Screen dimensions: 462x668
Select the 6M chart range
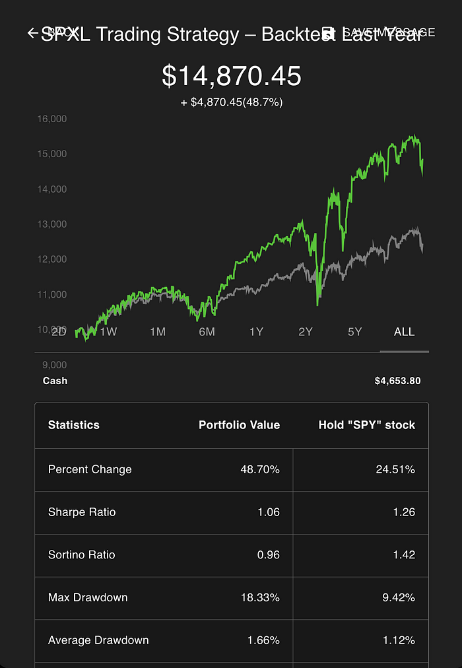(207, 331)
